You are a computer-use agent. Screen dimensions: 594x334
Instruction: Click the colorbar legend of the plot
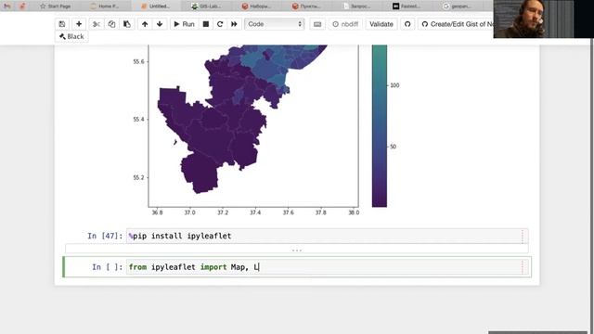coord(380,126)
